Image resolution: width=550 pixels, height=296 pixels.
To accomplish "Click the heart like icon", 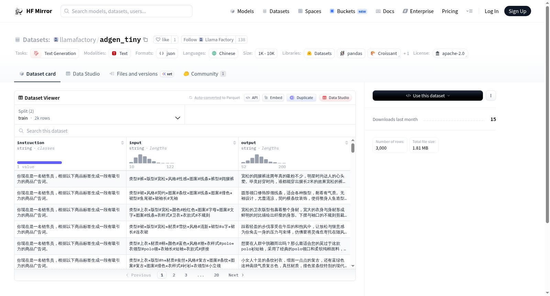I will [x=158, y=40].
